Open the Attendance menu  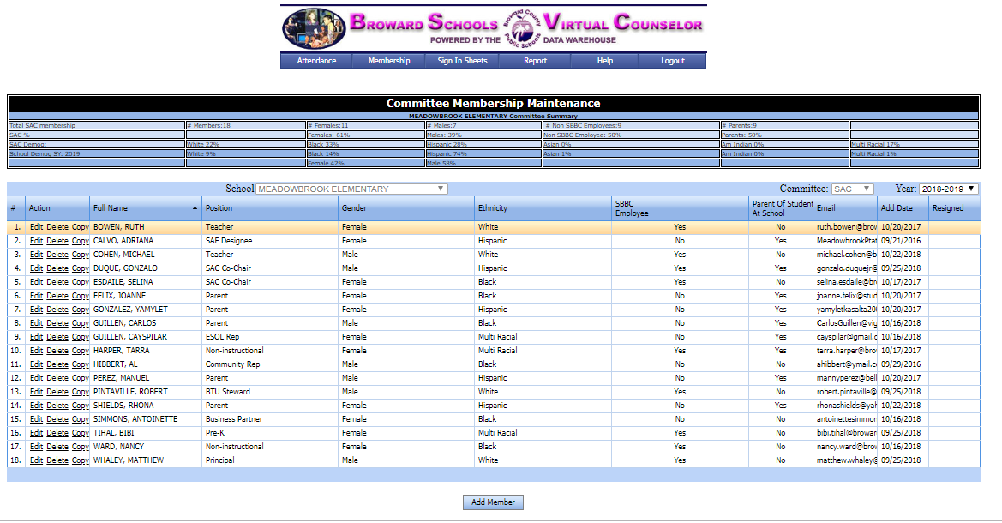point(316,61)
